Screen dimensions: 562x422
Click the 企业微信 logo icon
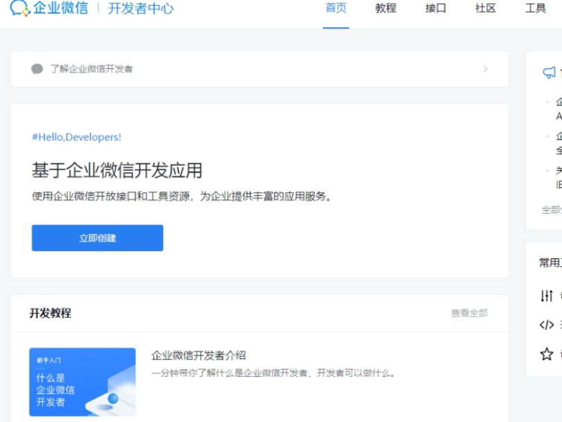(x=19, y=8)
